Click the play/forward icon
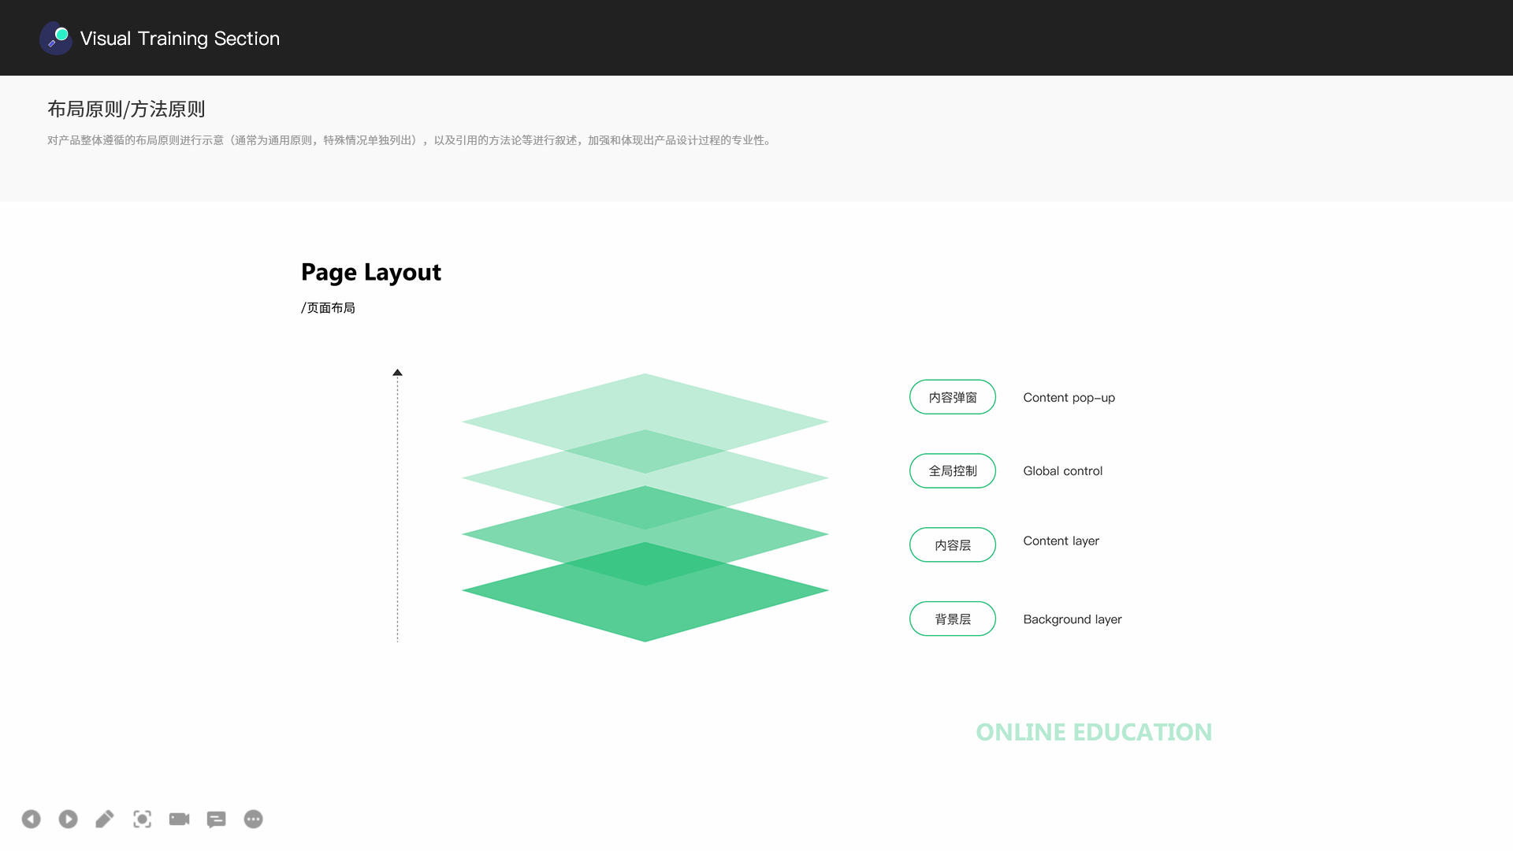The image size is (1513, 851). point(68,819)
